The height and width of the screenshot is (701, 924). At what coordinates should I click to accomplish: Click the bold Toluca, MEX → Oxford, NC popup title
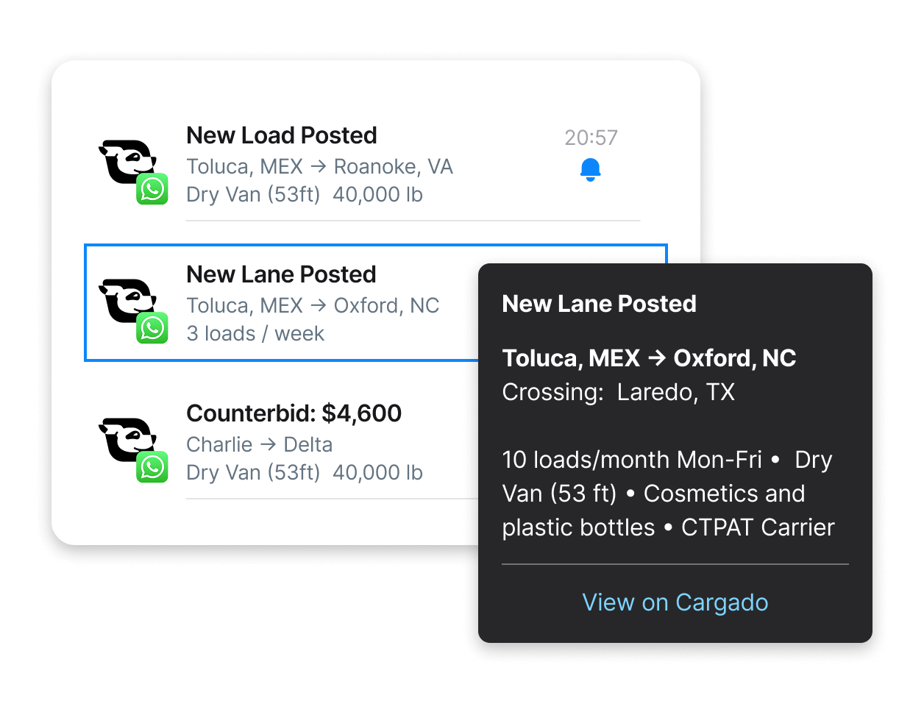[x=649, y=358]
